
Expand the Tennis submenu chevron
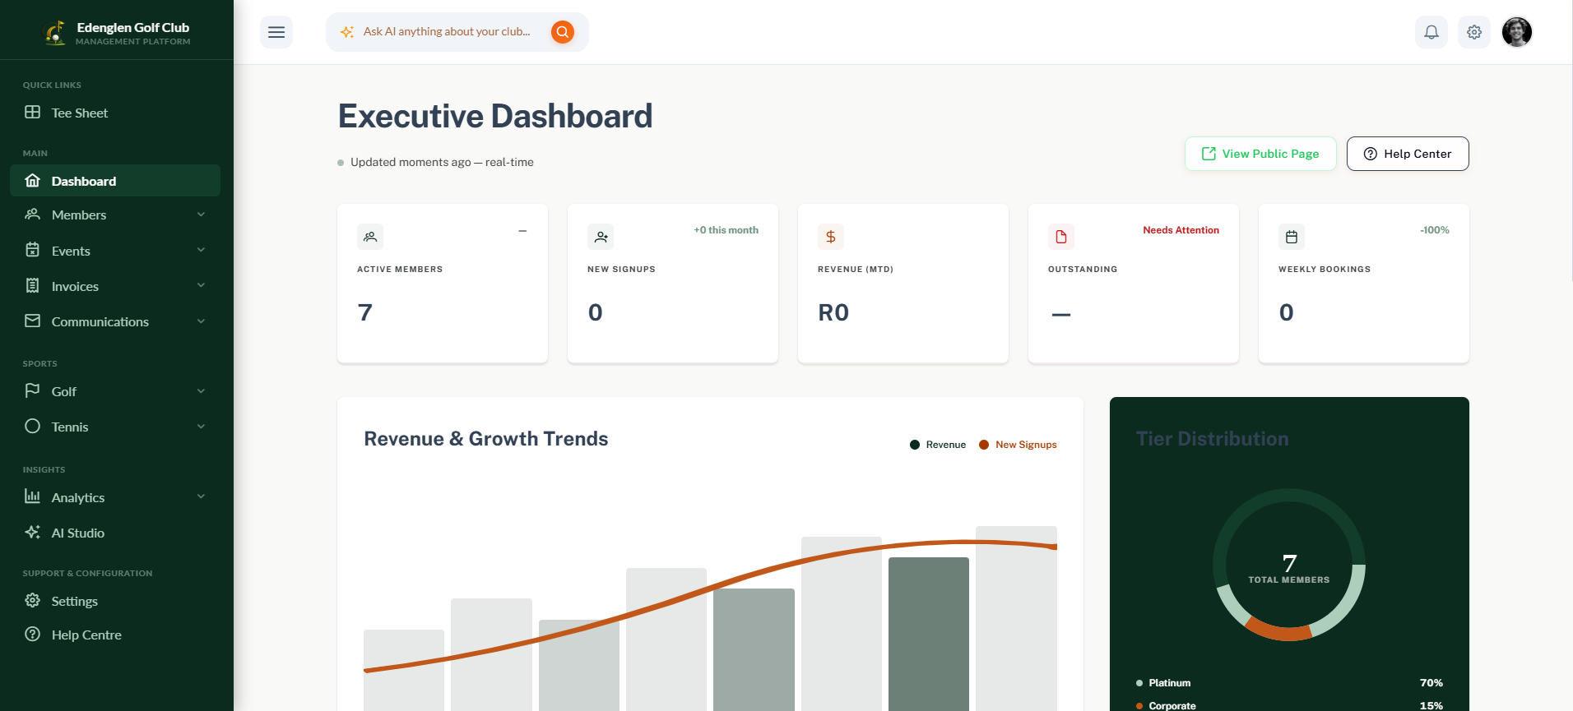pos(201,427)
